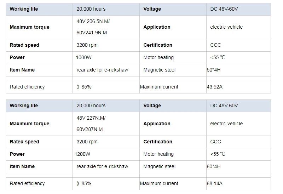Viewport: 283px width, 194px height.
Task: Click the 68.14A maximum current value
Action: pos(215,183)
